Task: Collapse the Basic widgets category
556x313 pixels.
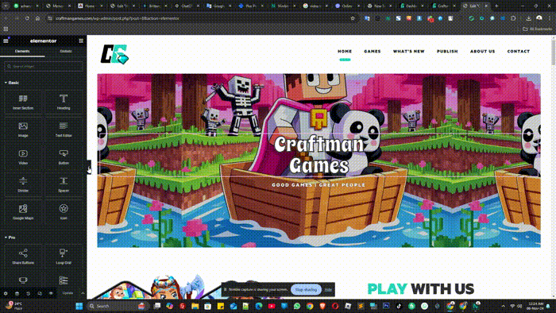Action: point(12,83)
